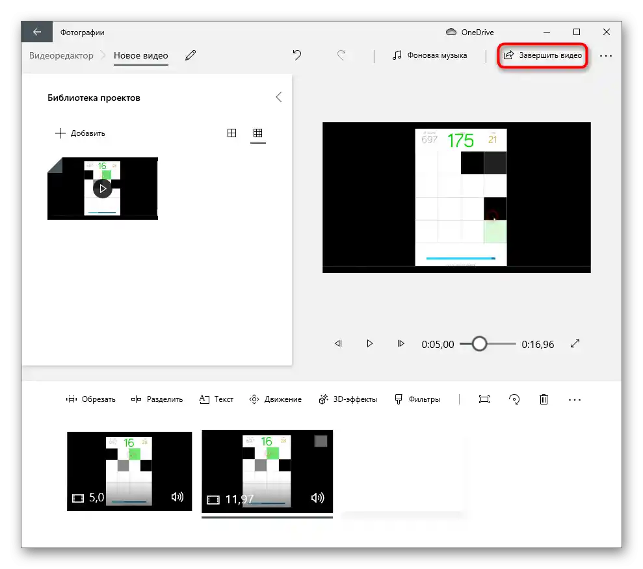Expand preview to full screen
This screenshot has height=569, width=643.
[x=575, y=343]
